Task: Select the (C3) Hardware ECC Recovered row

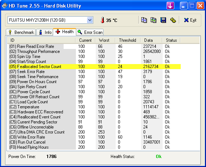Action: [x=95, y=112]
